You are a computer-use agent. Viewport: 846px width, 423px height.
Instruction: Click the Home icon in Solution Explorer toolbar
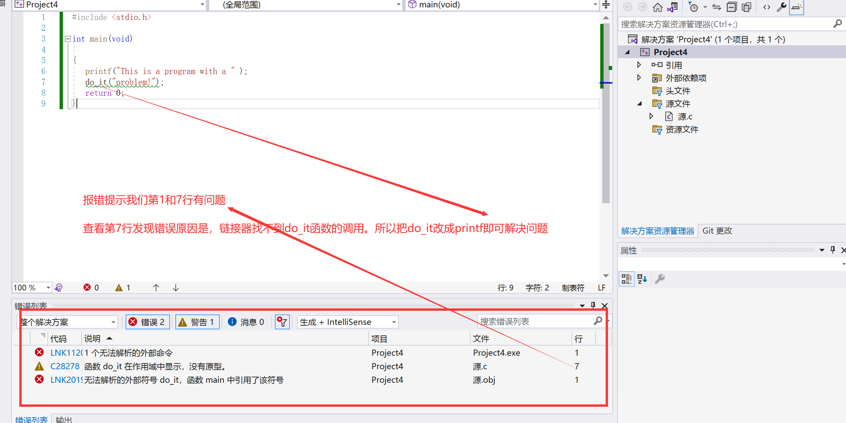(x=657, y=7)
